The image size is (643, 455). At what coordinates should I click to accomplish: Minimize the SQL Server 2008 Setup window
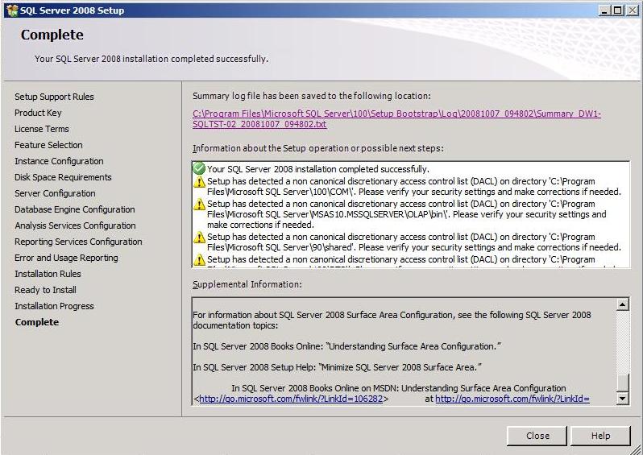tap(604, 10)
